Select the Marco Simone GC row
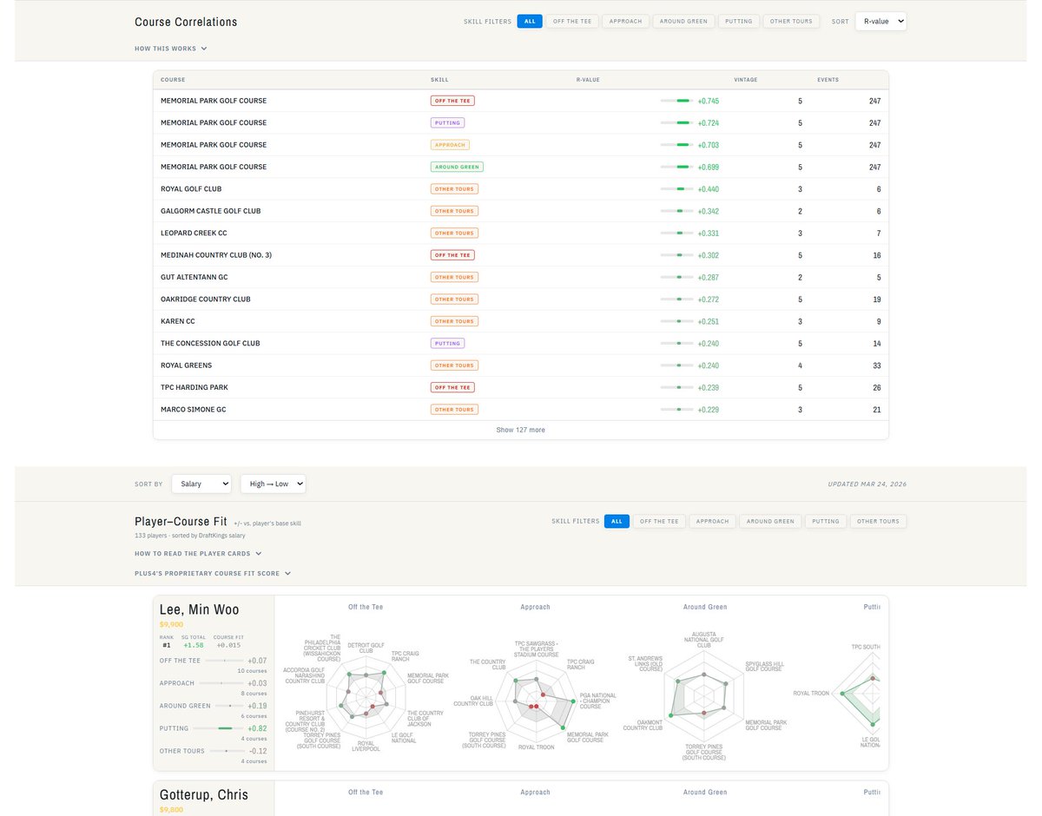Viewport: 1042px width, 816px height. [x=521, y=410]
